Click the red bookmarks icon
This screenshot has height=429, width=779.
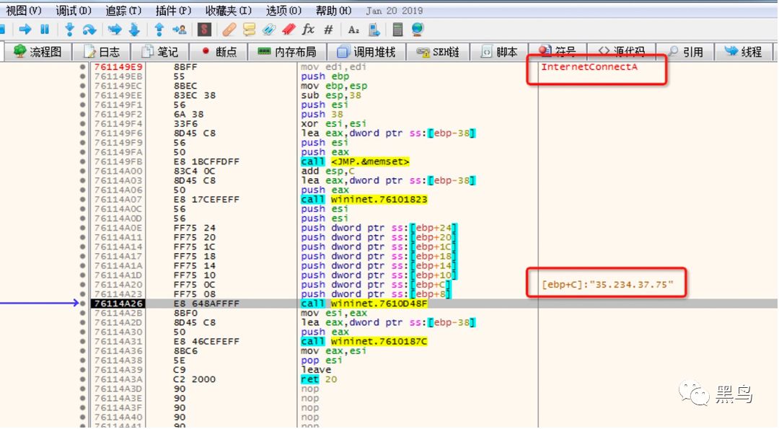289,30
